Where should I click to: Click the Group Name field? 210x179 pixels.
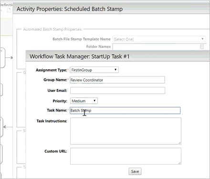[x=117, y=80]
